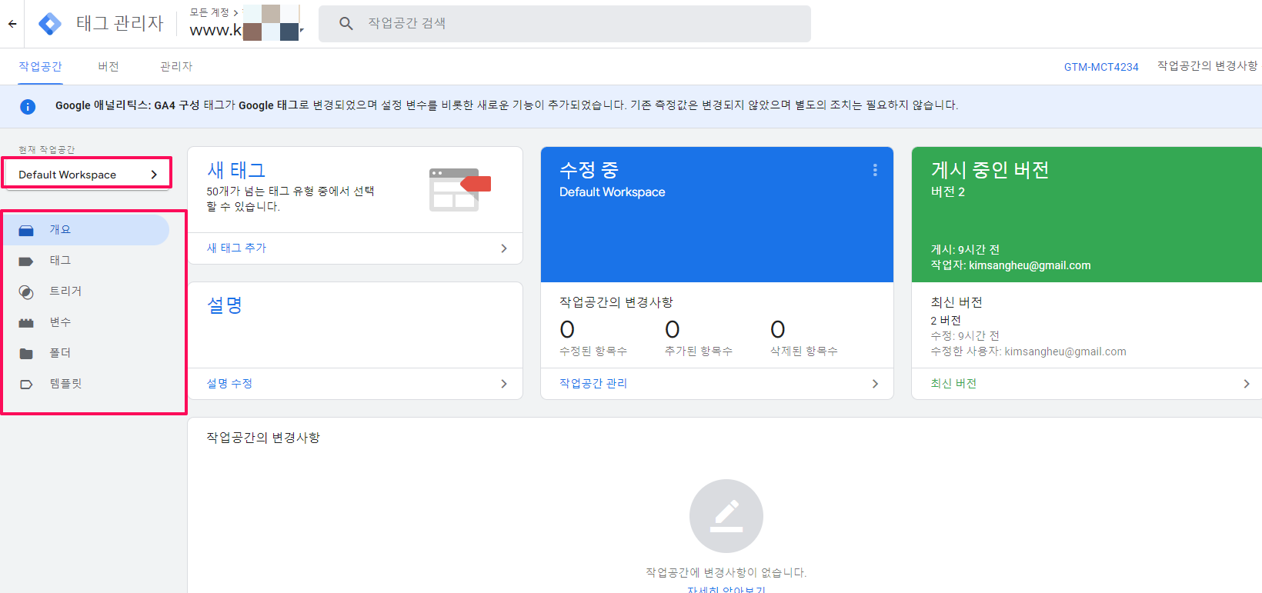
Task: Select 태그 in the sidebar
Action: (x=86, y=261)
